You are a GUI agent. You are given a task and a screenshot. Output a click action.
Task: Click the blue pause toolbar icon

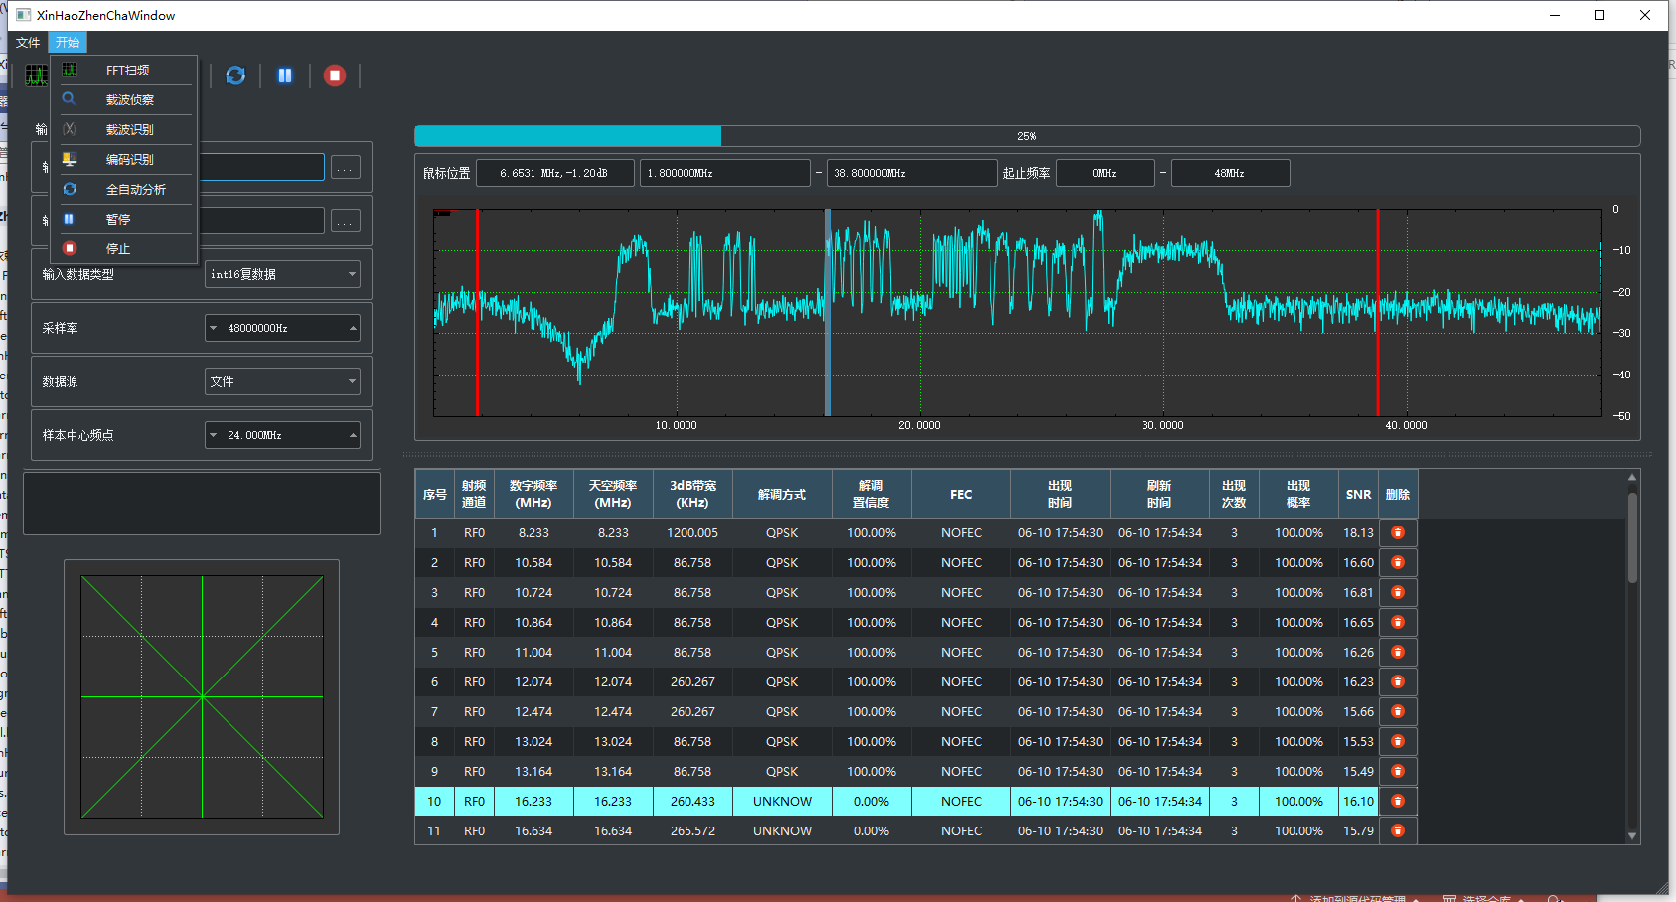[285, 75]
